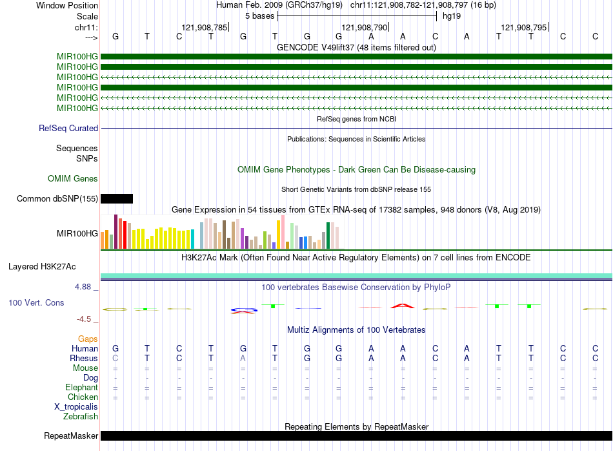Click the chr11: ruler label

[86, 27]
